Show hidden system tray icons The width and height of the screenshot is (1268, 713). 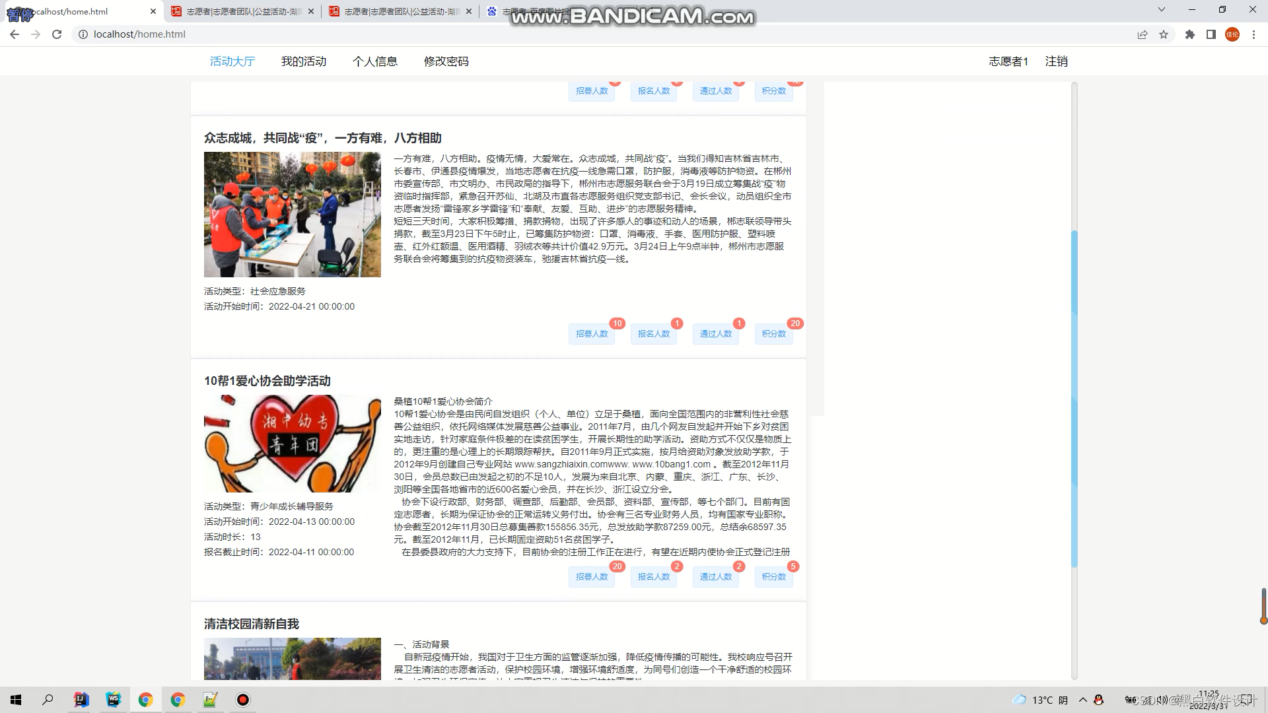click(1083, 700)
